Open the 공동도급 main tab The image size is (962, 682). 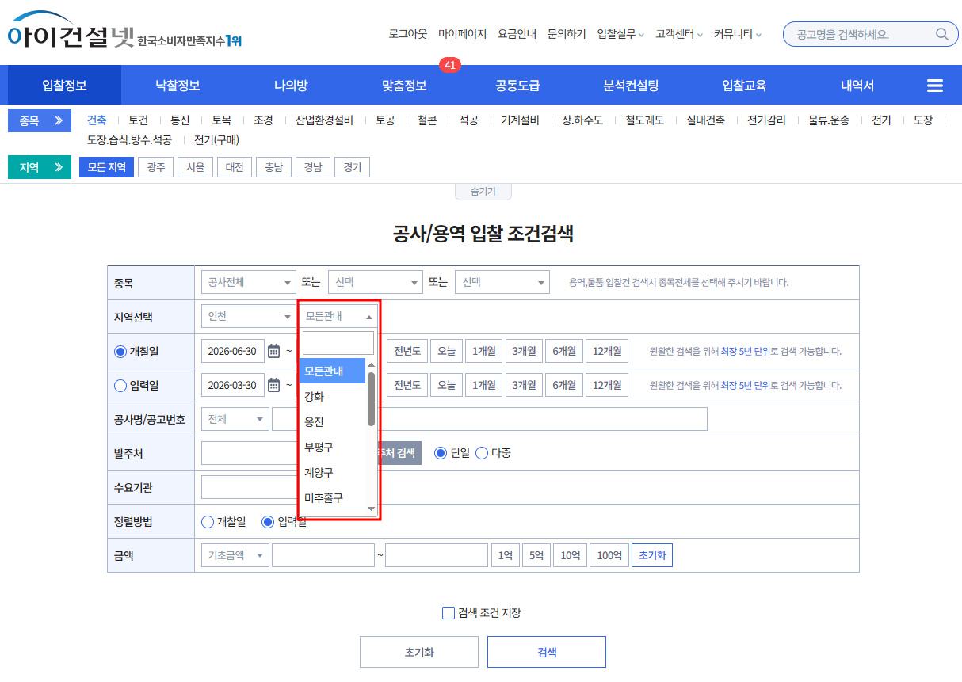(517, 86)
